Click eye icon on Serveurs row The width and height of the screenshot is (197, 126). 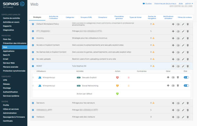[178, 103]
